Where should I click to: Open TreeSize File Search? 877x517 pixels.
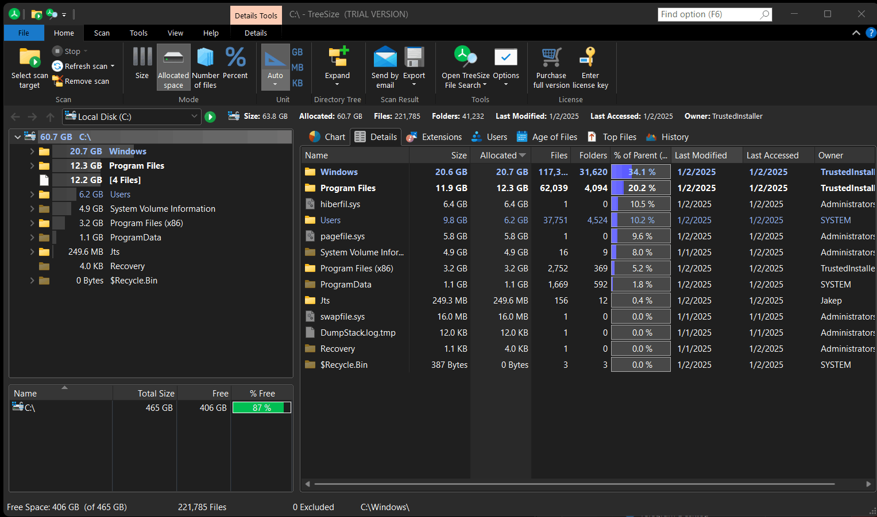466,67
